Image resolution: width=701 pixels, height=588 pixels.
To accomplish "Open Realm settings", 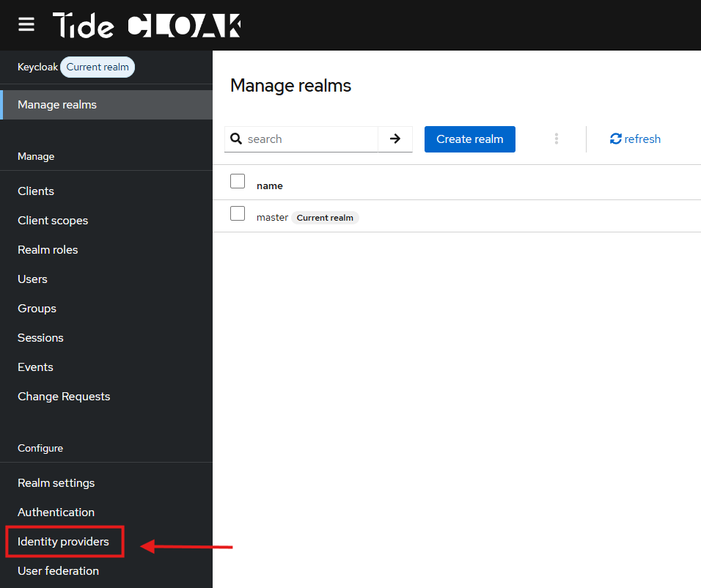I will (56, 482).
